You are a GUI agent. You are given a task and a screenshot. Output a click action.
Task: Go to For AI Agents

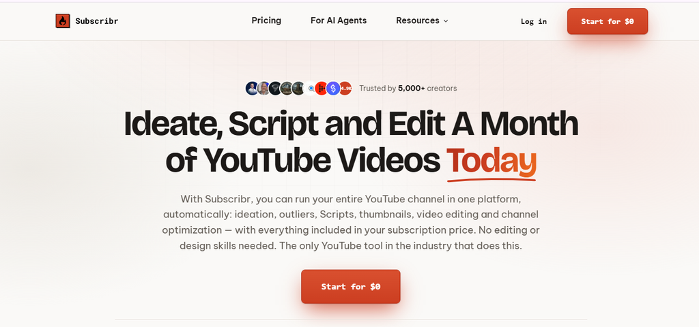(x=339, y=20)
